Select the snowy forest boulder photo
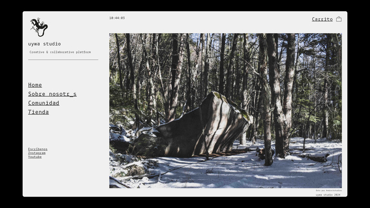Screen dimensions: 370x208 tap(225, 110)
